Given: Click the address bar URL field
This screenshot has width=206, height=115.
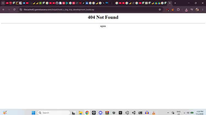Looking at the screenshot, I should click(x=91, y=9).
